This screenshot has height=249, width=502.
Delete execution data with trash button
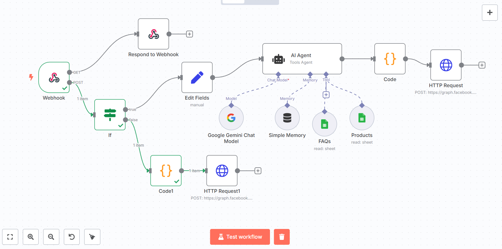[x=282, y=237]
